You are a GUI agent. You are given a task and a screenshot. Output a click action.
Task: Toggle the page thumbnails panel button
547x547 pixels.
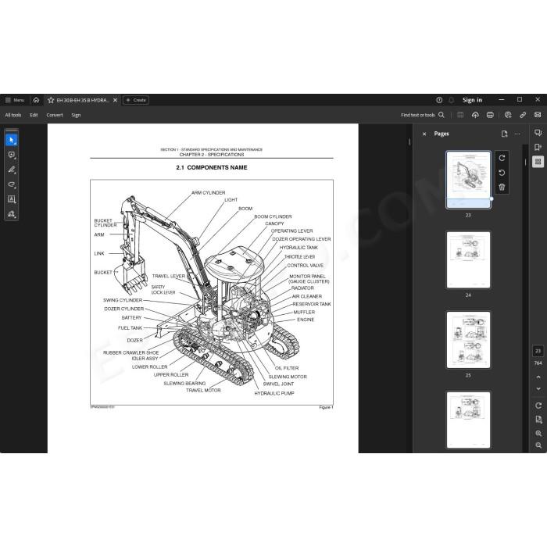(x=538, y=162)
